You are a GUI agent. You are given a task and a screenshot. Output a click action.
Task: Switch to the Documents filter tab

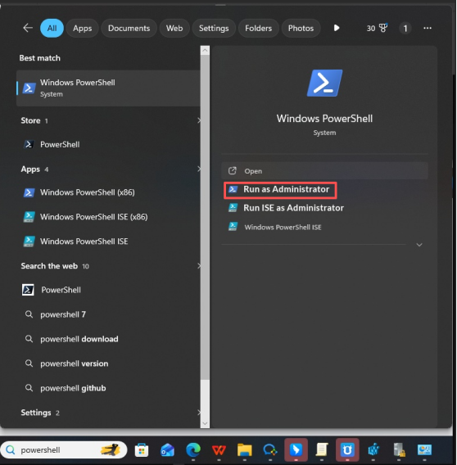129,28
